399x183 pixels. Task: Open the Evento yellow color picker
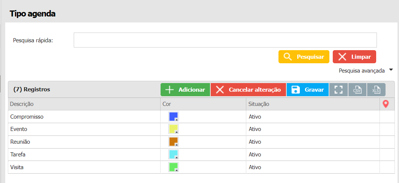click(173, 129)
